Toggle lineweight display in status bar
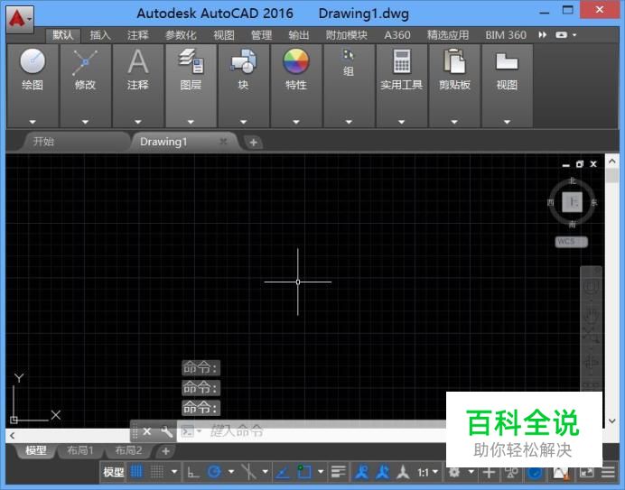Screen dimensions: 625x490 (x=339, y=472)
